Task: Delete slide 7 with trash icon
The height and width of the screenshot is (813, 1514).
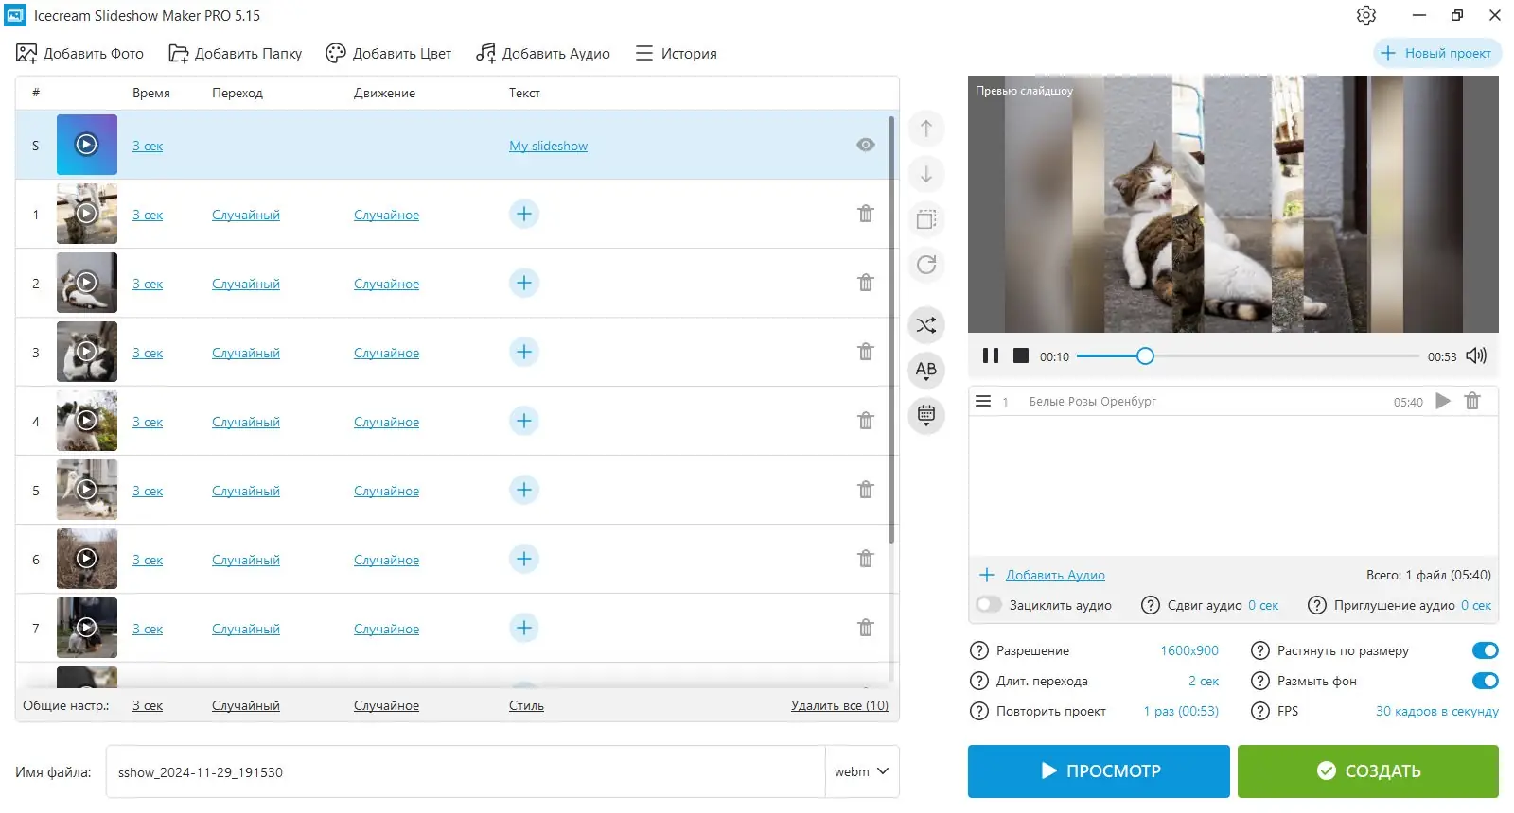Action: (865, 628)
